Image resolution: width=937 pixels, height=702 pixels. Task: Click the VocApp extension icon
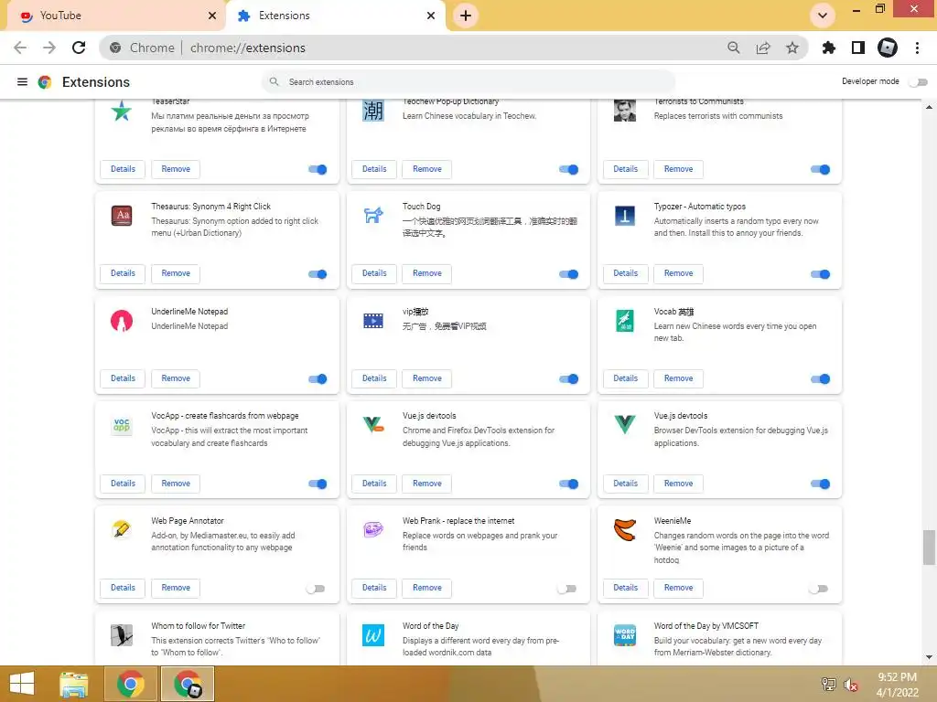click(122, 425)
